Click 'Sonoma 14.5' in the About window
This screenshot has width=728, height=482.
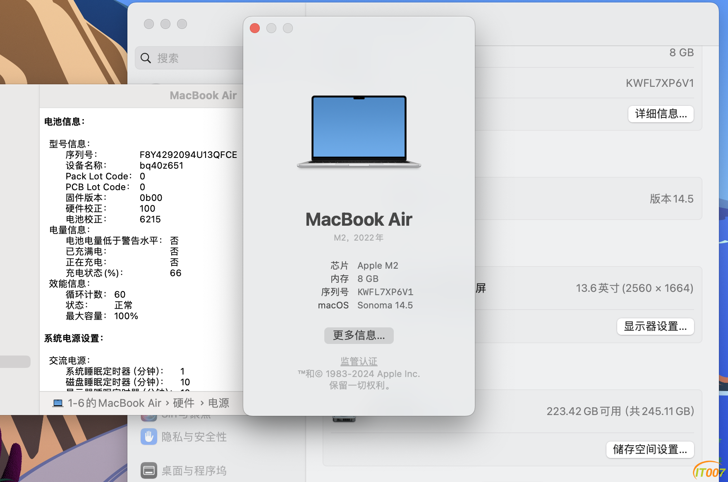coord(385,305)
